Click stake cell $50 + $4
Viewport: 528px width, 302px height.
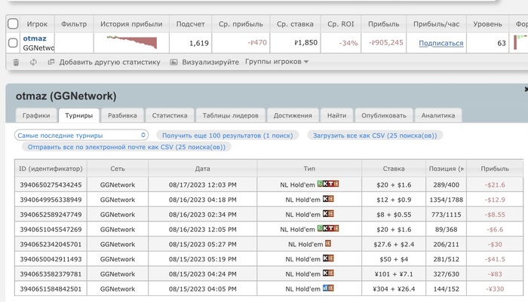tap(394, 259)
